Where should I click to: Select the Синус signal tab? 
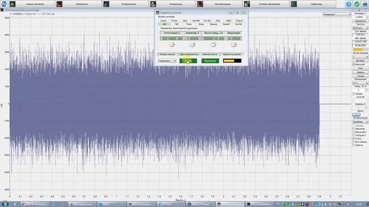click(163, 21)
